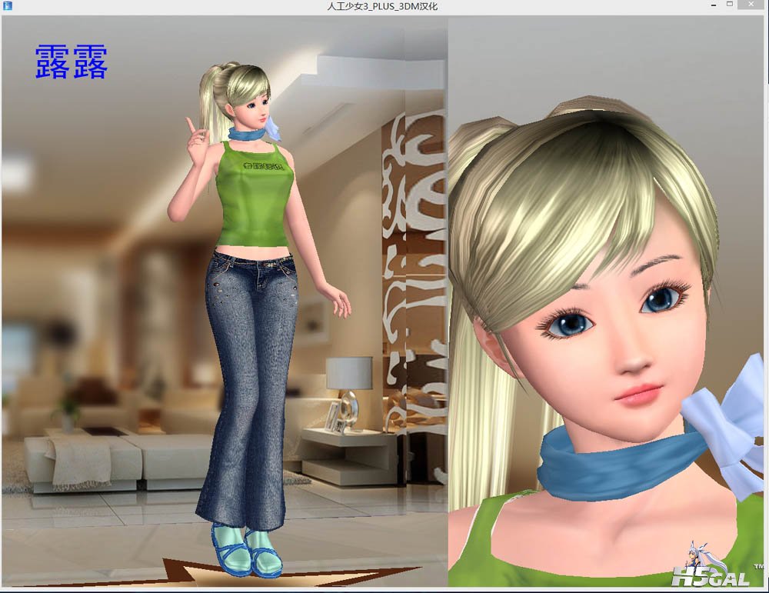Click the window title 人工少女3_PLUS_3DM汉化

pyautogui.click(x=382, y=6)
